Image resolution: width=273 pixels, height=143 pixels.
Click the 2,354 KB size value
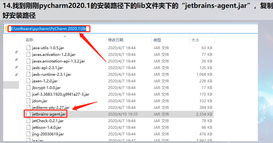[x=204, y=114]
